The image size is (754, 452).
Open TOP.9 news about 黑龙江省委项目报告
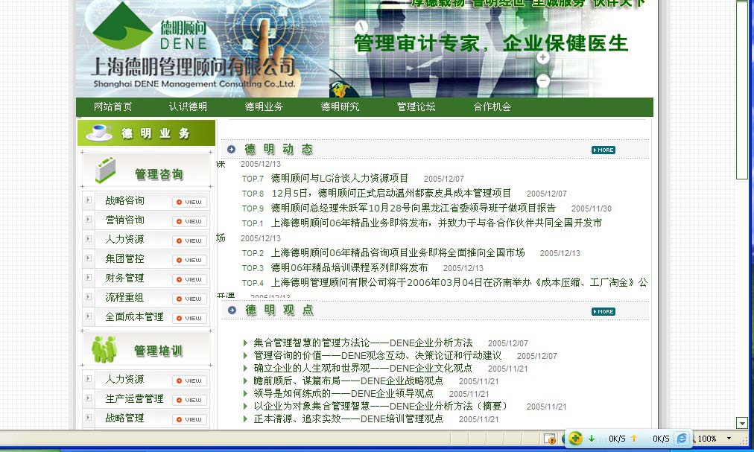(x=414, y=209)
